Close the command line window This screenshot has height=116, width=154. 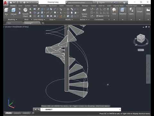click(x=36, y=110)
